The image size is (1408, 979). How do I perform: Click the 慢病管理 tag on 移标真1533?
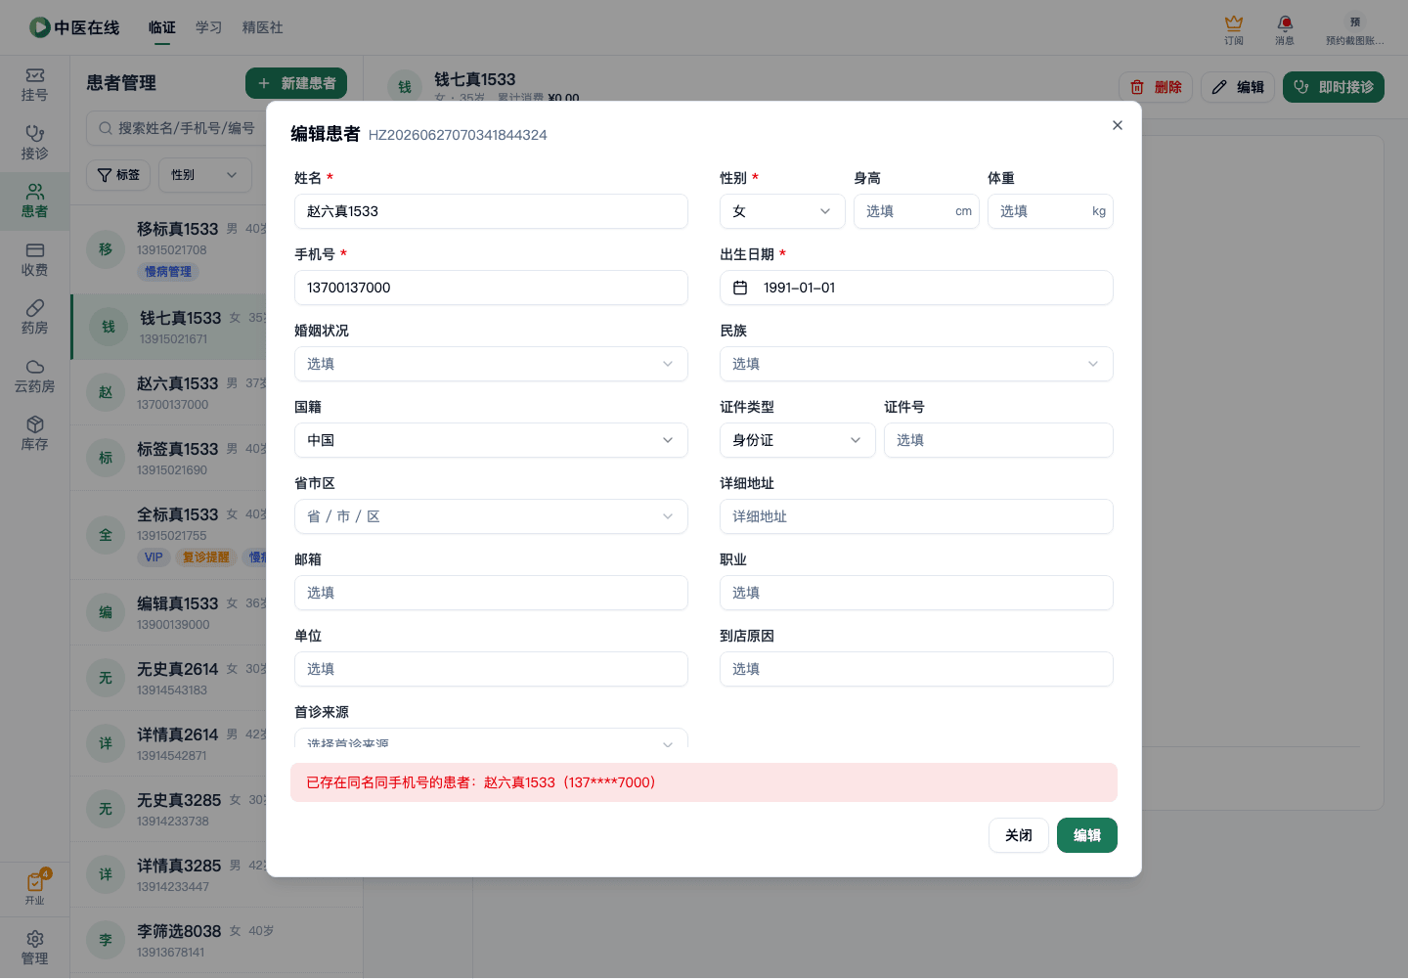(168, 272)
